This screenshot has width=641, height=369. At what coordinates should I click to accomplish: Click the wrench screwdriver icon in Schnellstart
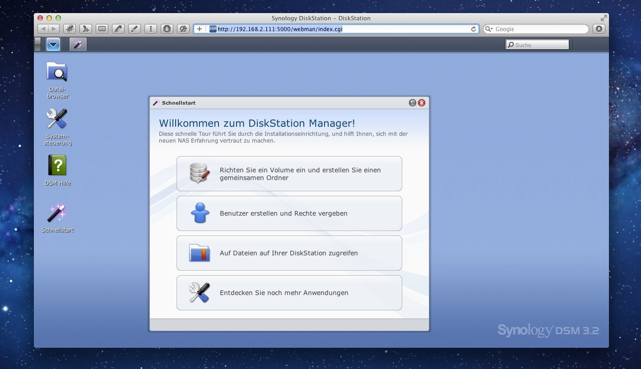(x=200, y=292)
